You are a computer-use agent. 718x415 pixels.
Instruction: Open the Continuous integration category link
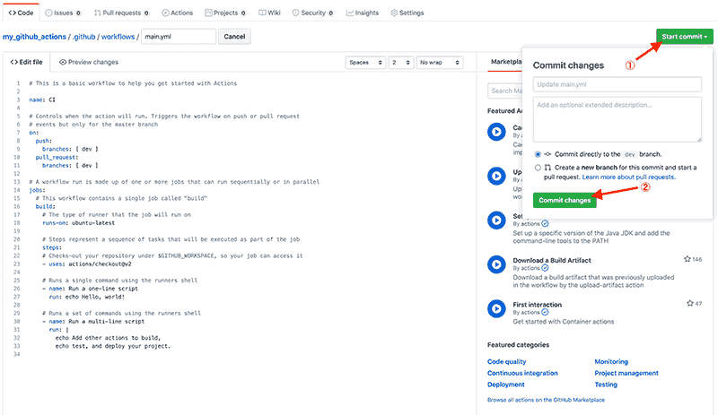tap(522, 373)
